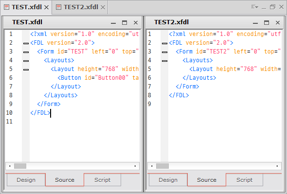Click right scroll arrow in TEST2.xfdl pane
Screen dimensions: 287x194
(277, 166)
